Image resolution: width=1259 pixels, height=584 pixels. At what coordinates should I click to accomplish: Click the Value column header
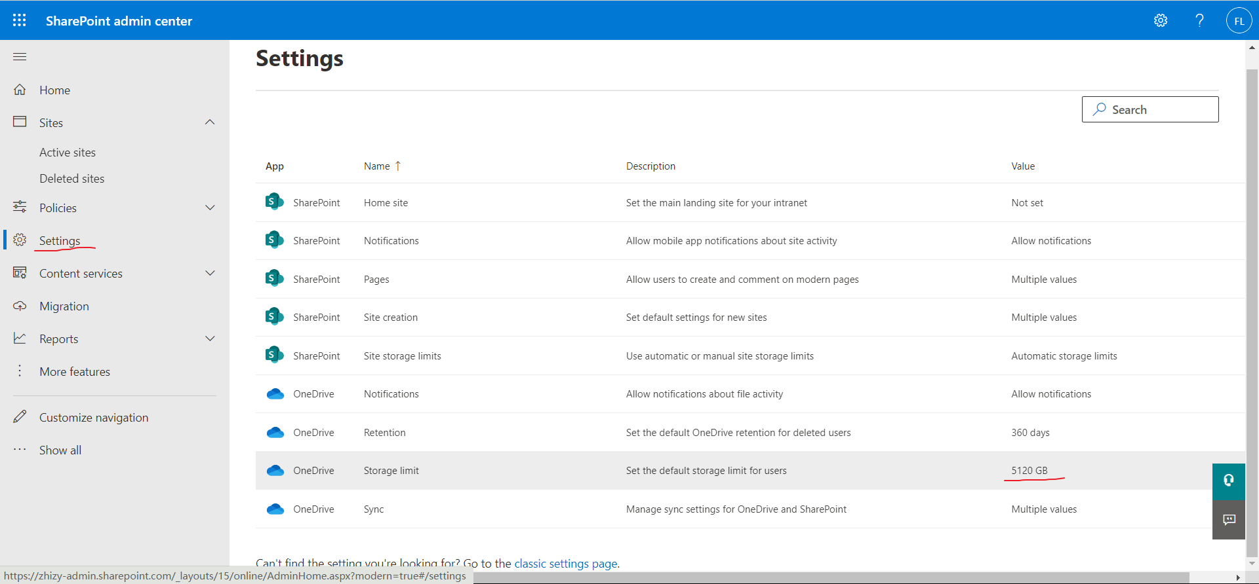click(x=1023, y=166)
